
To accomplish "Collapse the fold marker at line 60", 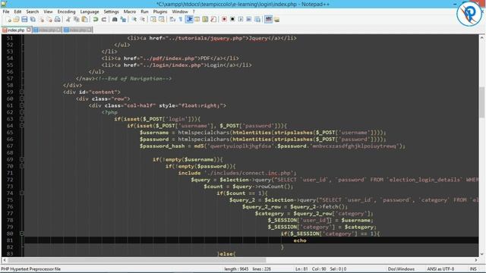I will coord(22,99).
